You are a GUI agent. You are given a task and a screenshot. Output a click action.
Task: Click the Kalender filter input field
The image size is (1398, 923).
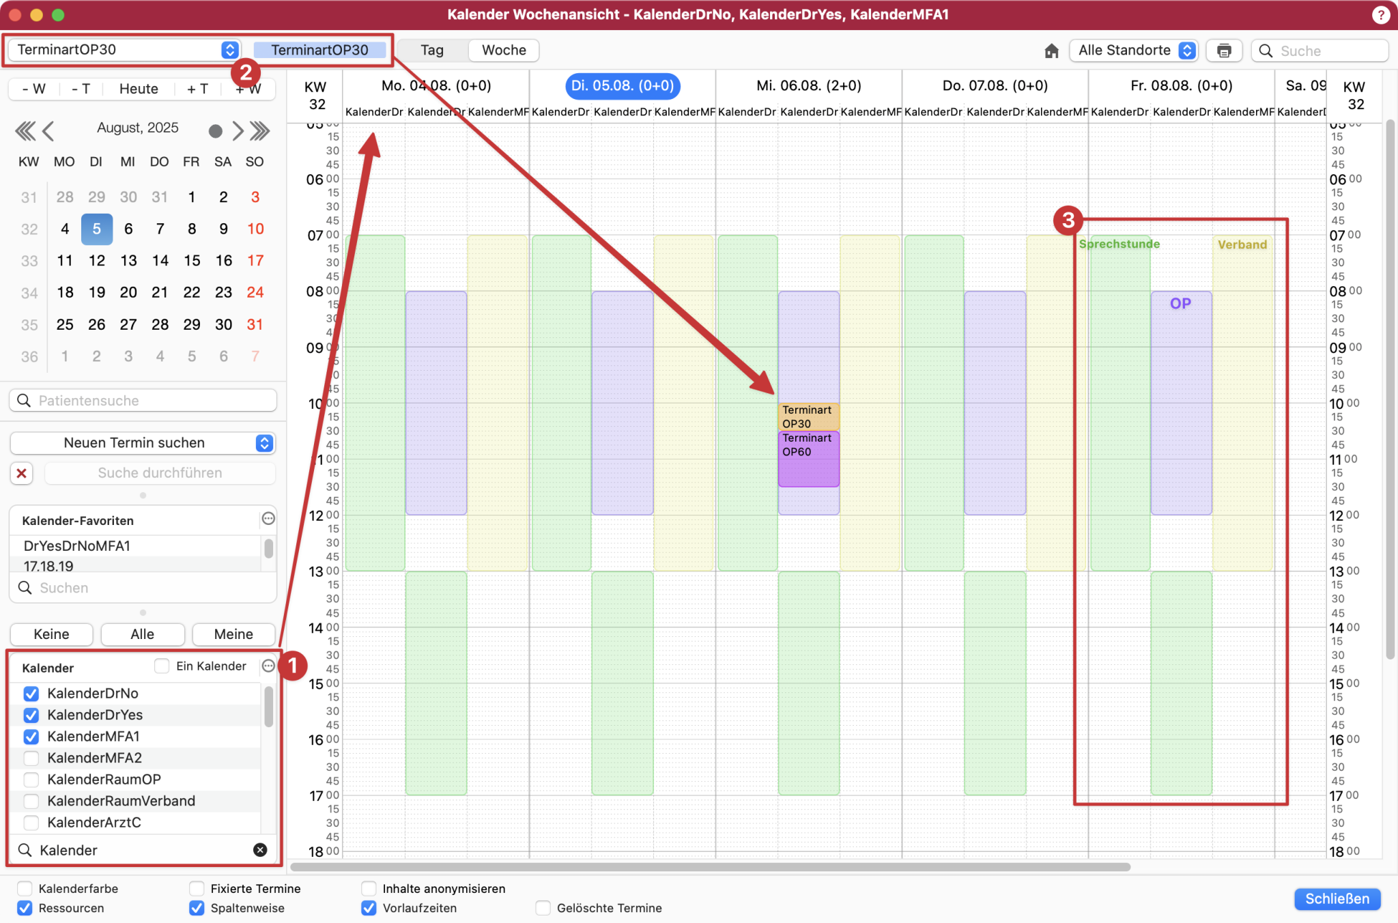click(x=143, y=850)
